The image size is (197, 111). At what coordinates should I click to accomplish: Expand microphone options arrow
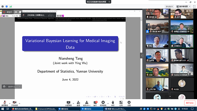[x=10, y=103]
